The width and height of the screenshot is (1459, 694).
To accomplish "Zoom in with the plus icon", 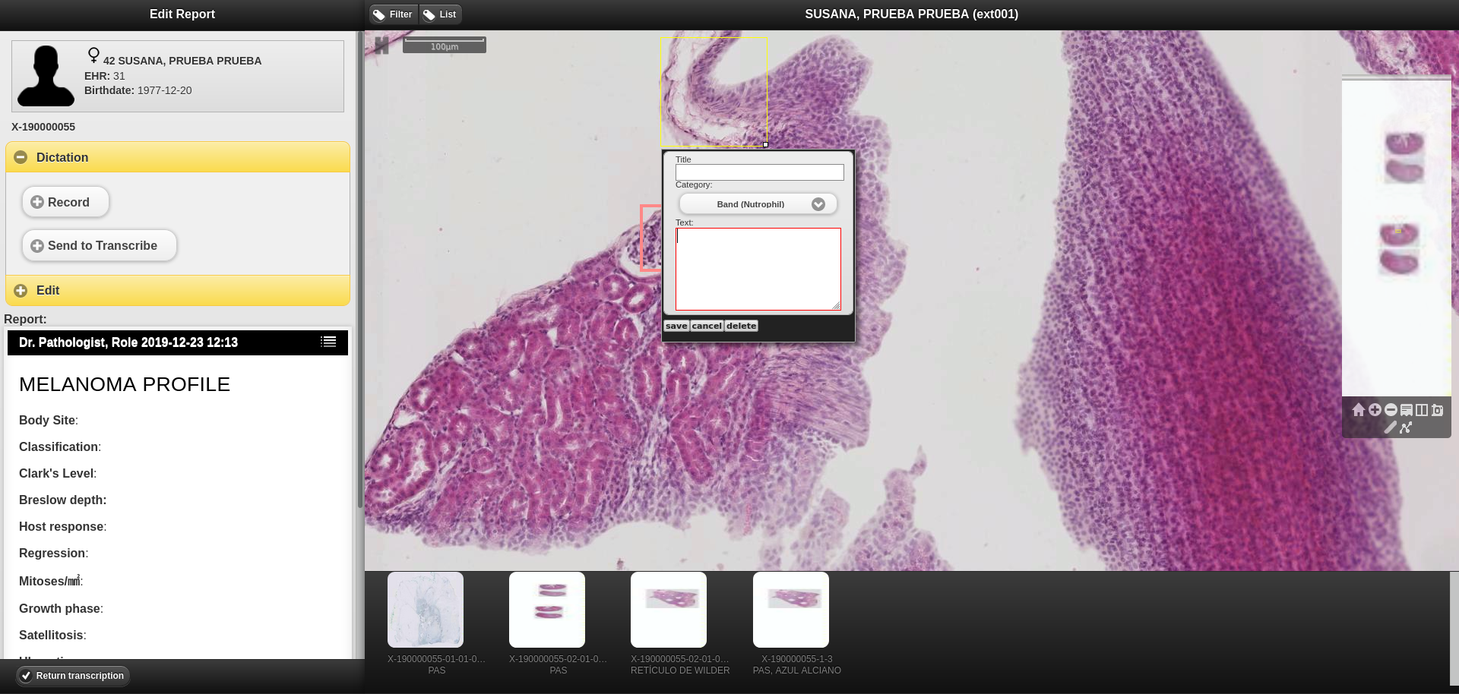I will [x=1375, y=410].
